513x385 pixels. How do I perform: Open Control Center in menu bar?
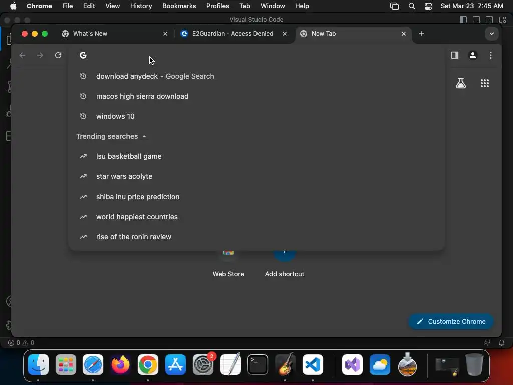[428, 6]
